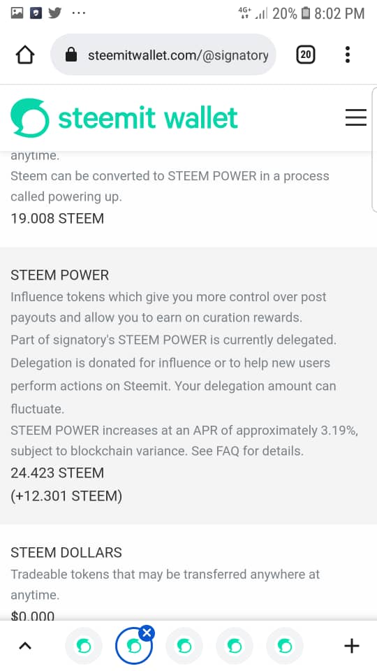Switch to first Steemit tab thumbnail
The width and height of the screenshot is (377, 671).
coord(84,646)
